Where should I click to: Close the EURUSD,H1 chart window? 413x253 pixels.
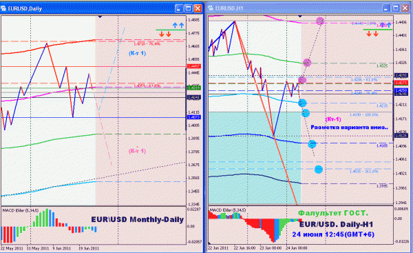click(405, 8)
